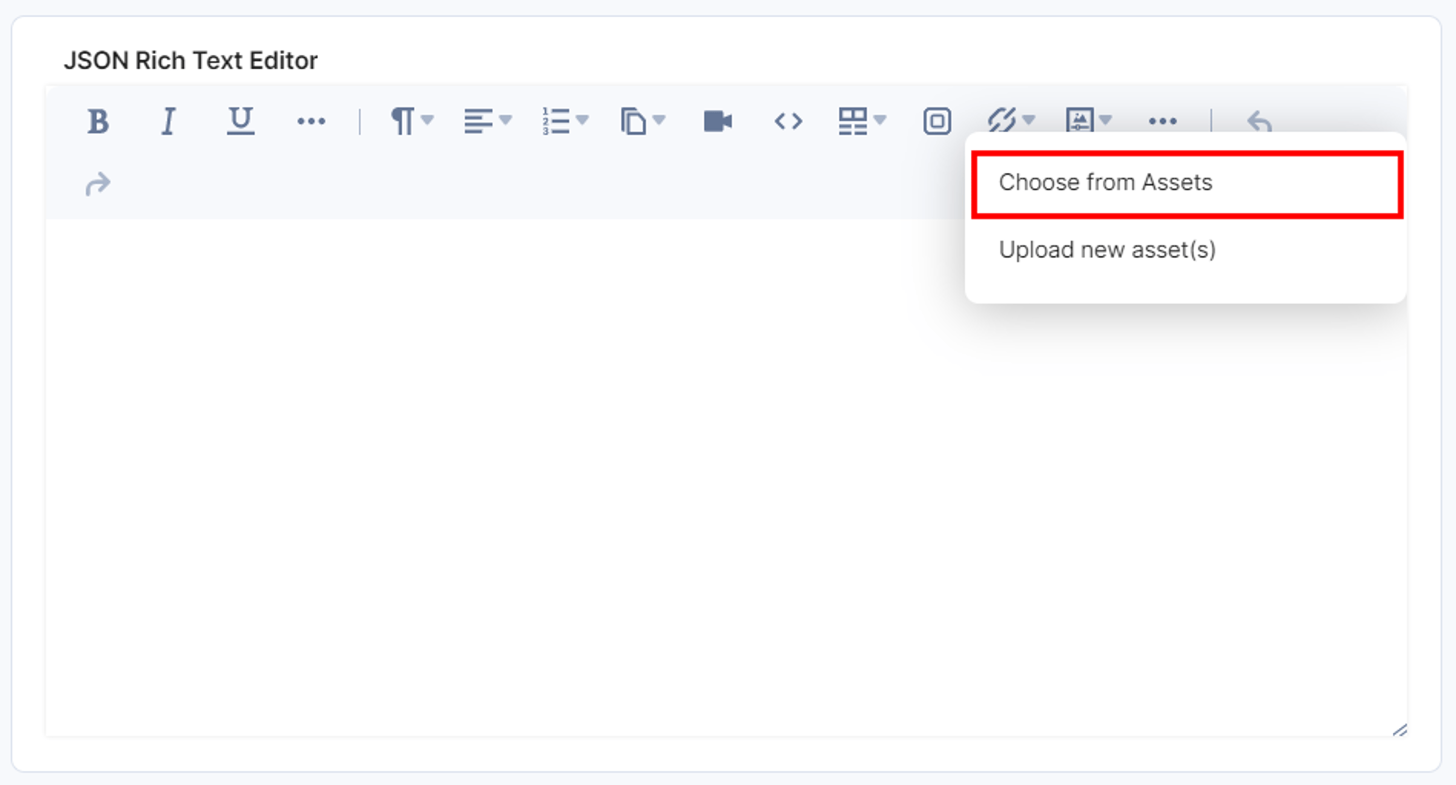This screenshot has width=1456, height=785.
Task: Click the text alignment icon
Action: [x=478, y=121]
